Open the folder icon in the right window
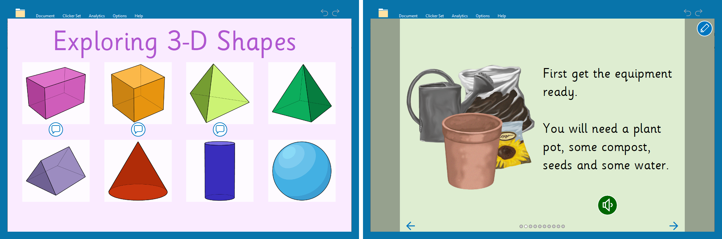 (383, 13)
